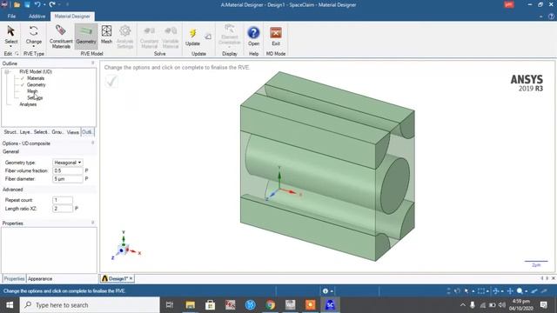Image resolution: width=557 pixels, height=313 pixels.
Task: Click the Analysis Settings gear icon
Action: (x=124, y=30)
